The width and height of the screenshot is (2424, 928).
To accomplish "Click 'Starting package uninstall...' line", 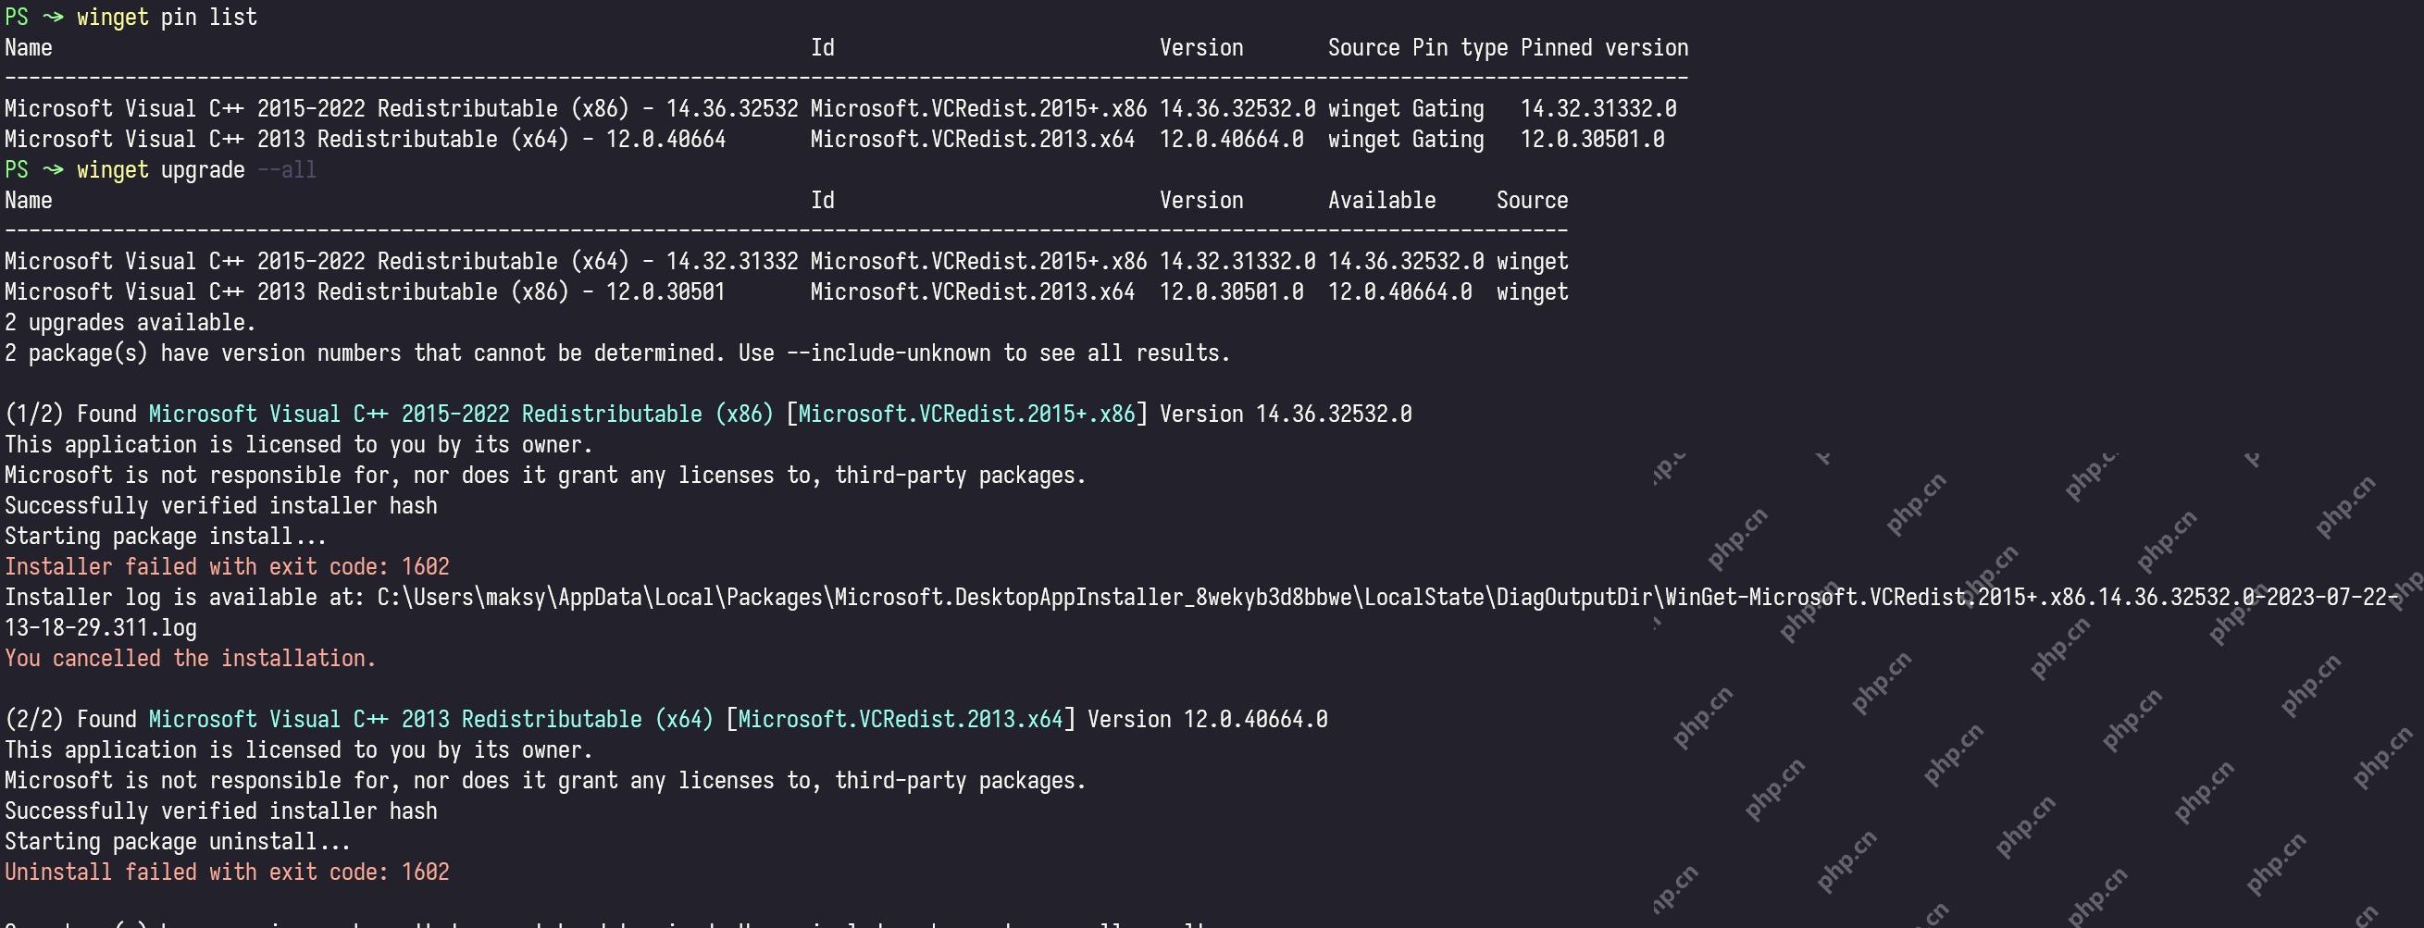I will [178, 842].
